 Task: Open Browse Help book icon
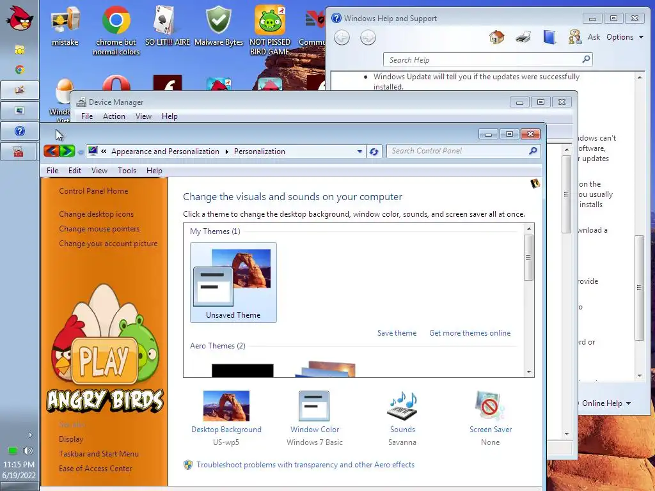tap(549, 37)
